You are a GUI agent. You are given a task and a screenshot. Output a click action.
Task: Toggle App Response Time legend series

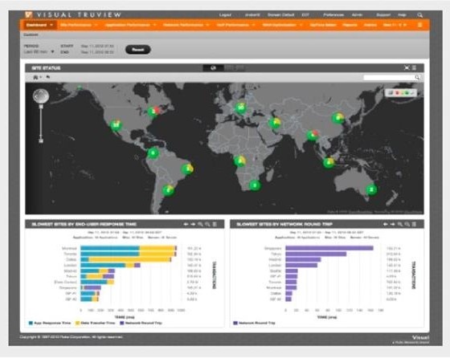pyautogui.click(x=50, y=323)
